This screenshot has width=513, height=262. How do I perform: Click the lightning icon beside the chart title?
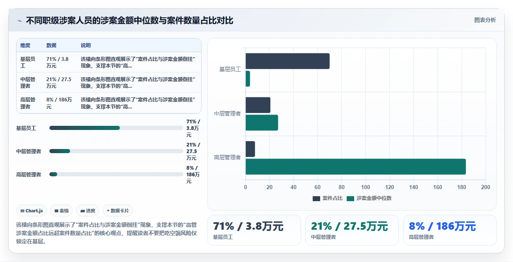(x=19, y=21)
